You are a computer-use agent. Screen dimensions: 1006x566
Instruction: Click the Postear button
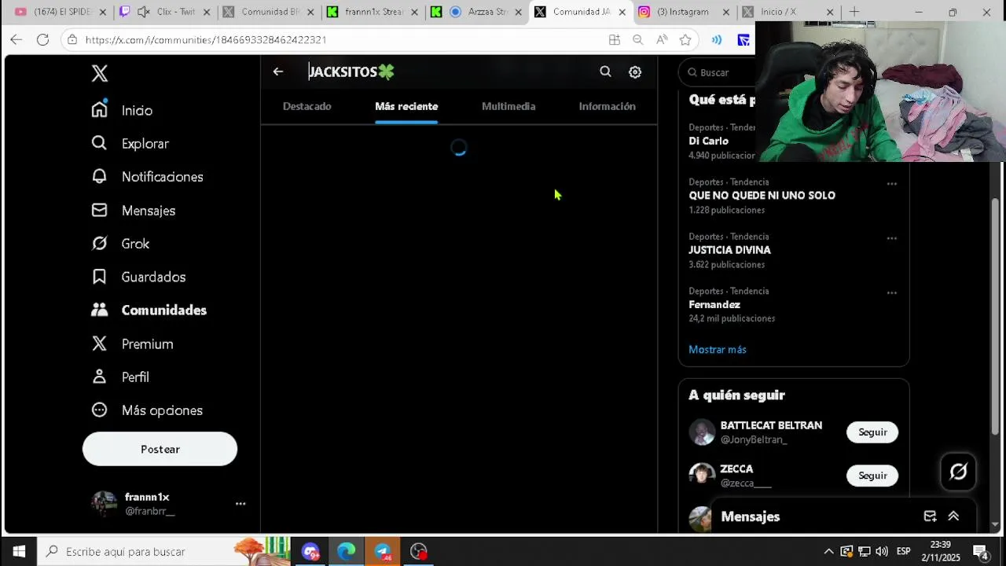[160, 449]
